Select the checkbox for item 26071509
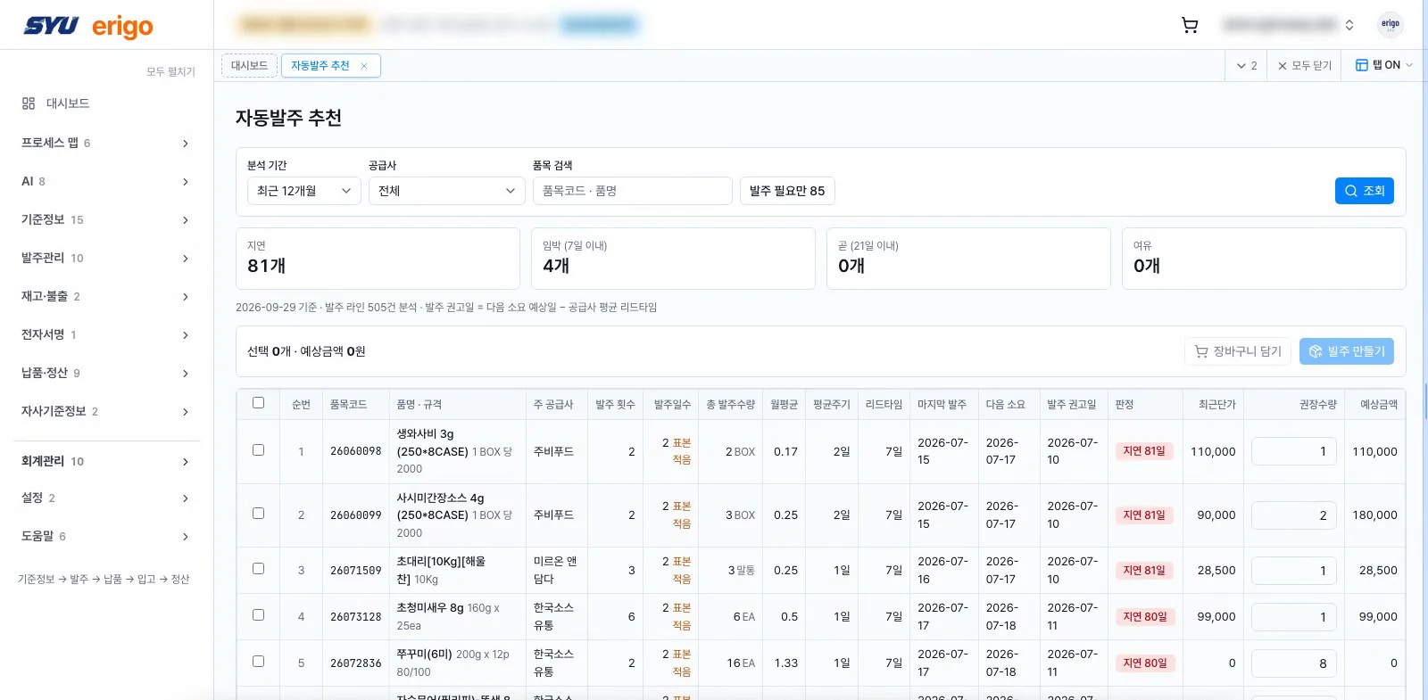Screen dimensions: 1428x700 pyautogui.click(x=259, y=569)
